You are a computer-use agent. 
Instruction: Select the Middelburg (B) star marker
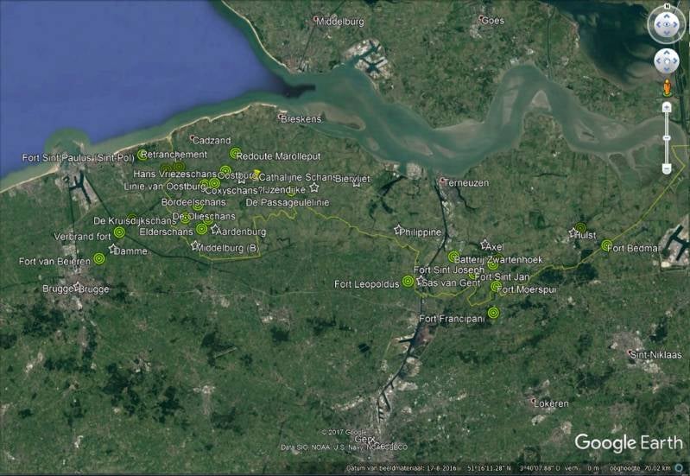pos(195,245)
